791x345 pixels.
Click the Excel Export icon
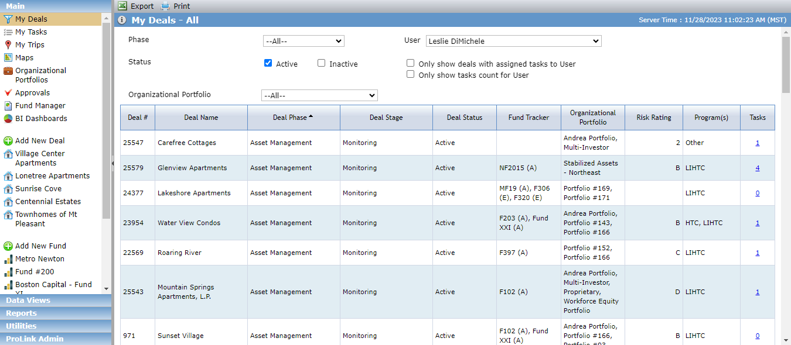pos(122,6)
